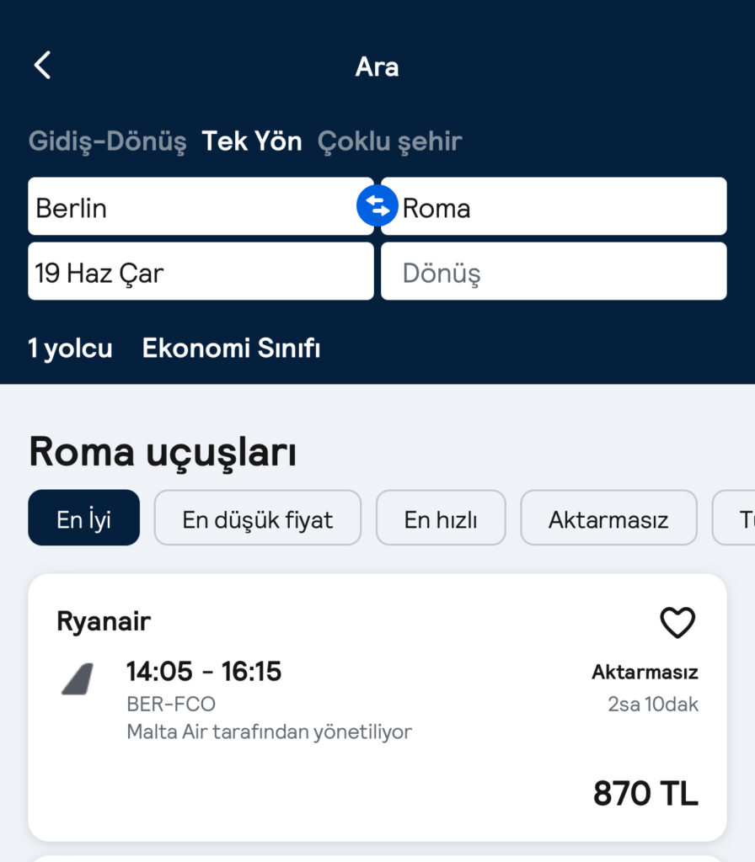
Task: Click the Roma destination field
Action: click(x=560, y=207)
